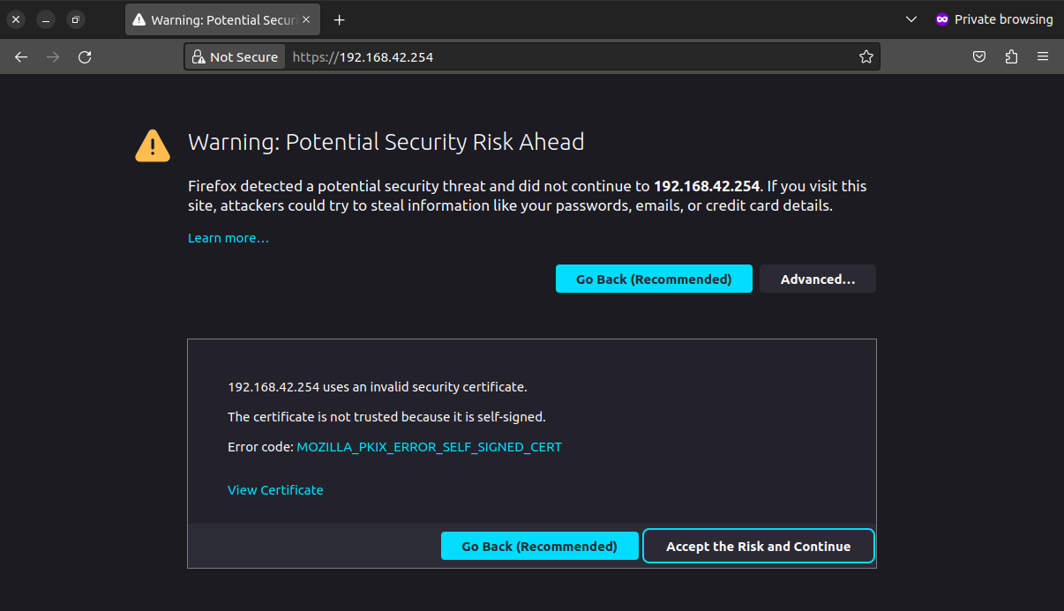Screen dimensions: 1064x611
Task: Bookmark this page with star icon
Action: [x=866, y=56]
